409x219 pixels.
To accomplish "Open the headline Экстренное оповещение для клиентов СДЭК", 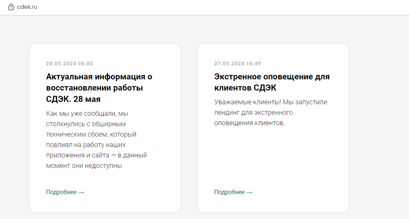I will pos(272,82).
